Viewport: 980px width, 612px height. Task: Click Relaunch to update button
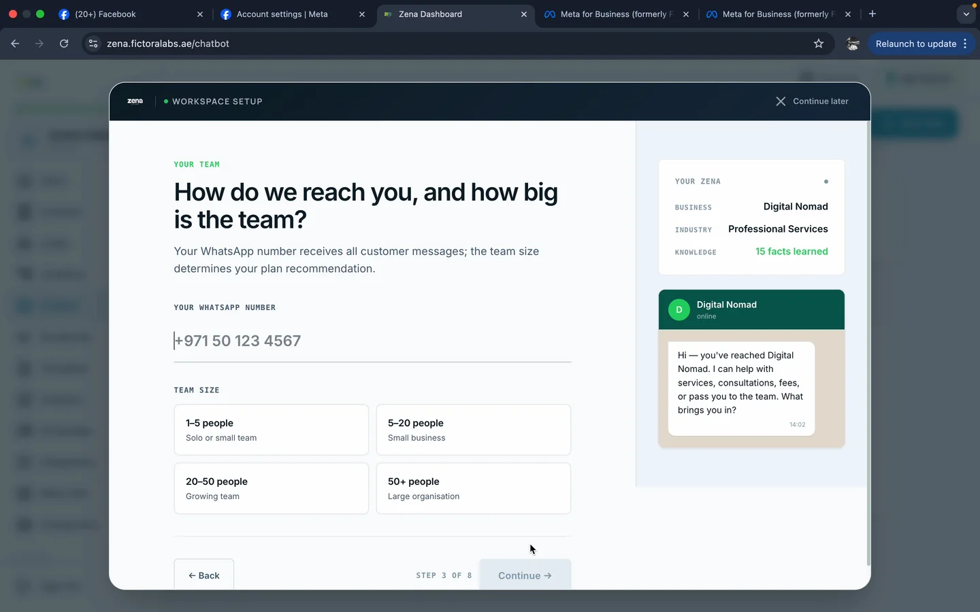coord(915,44)
